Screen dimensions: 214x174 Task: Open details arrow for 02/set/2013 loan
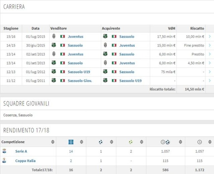(210, 54)
